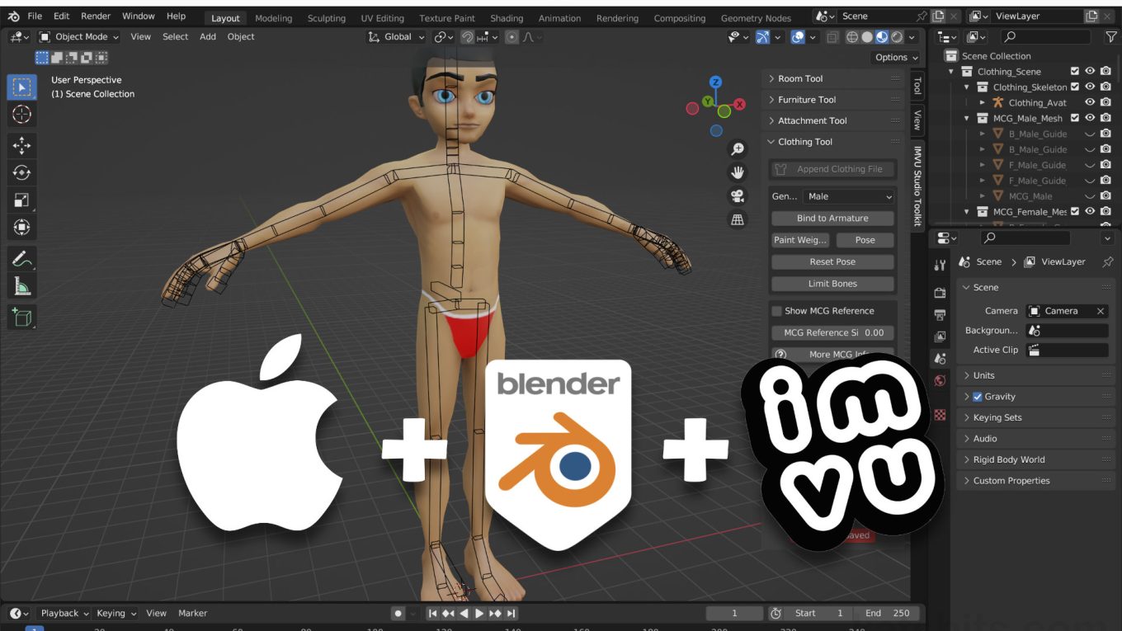The width and height of the screenshot is (1122, 631).
Task: Expand the Units section
Action: coord(1036,375)
